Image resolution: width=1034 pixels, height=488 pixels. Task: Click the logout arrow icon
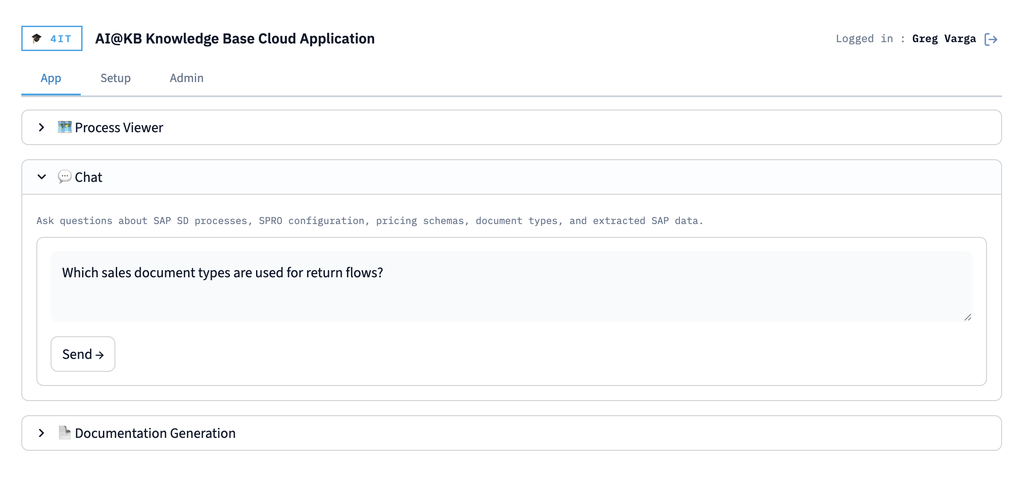[991, 39]
